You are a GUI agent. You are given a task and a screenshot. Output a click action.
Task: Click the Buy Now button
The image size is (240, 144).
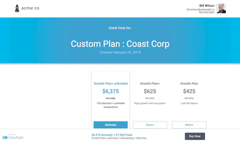pyautogui.click(x=195, y=136)
